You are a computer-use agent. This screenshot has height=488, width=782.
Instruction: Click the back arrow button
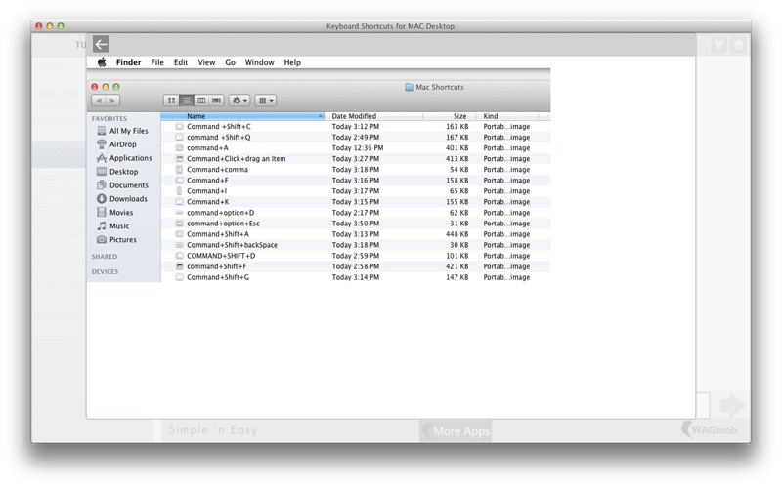[101, 44]
